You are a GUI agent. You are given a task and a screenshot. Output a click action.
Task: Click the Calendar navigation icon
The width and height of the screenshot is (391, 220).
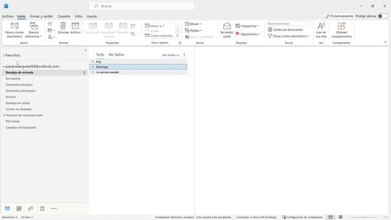pyautogui.click(x=19, y=208)
